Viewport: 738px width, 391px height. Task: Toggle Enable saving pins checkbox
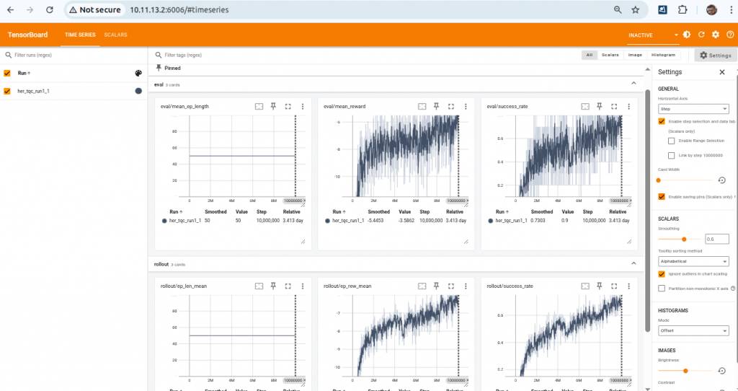[x=662, y=196]
